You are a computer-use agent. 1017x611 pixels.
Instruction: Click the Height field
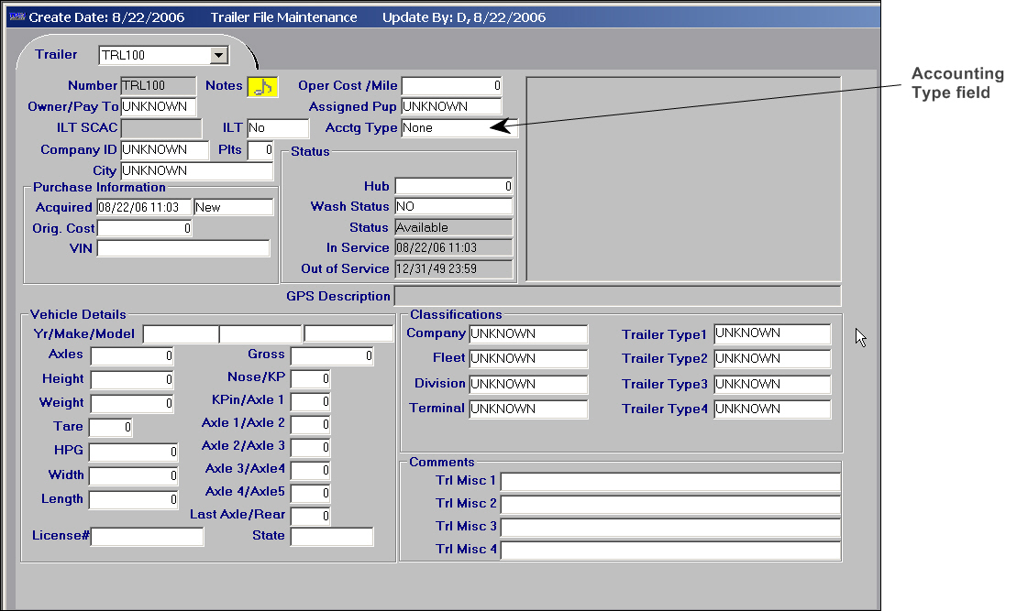click(132, 379)
